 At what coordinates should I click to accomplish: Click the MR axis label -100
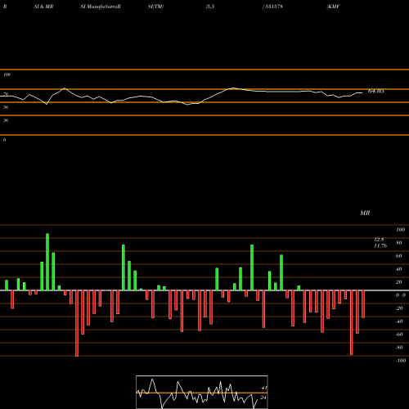pyautogui.click(x=401, y=361)
